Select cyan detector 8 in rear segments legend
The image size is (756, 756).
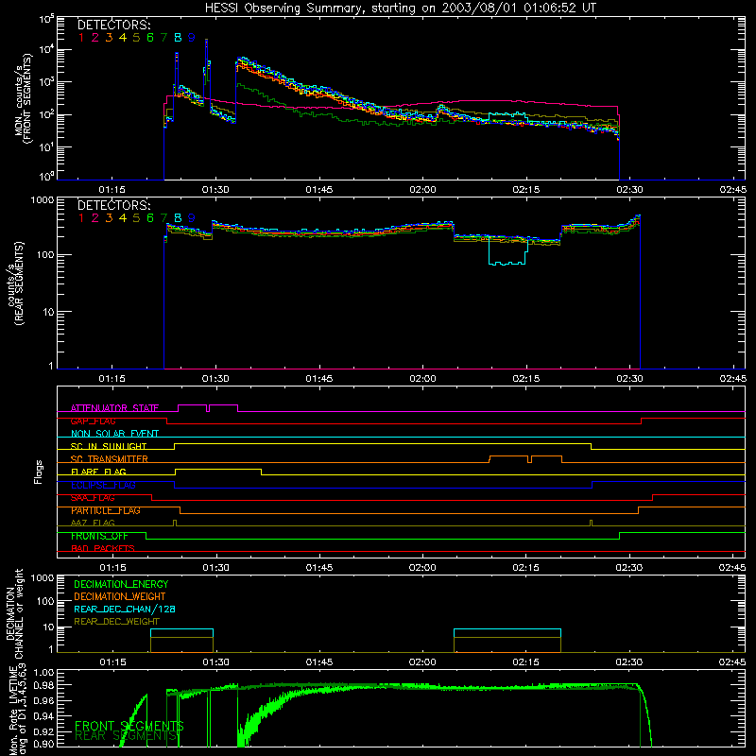click(x=178, y=218)
